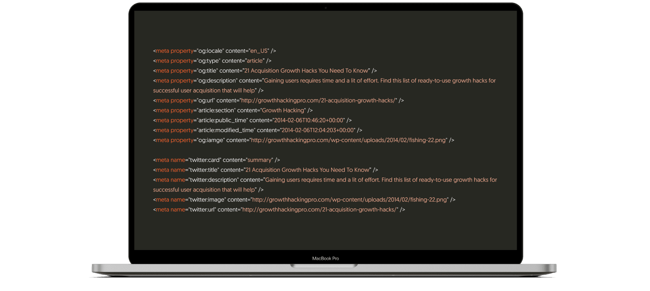Click the "twitter:card" attribute name
The width and height of the screenshot is (650, 291).
point(205,160)
